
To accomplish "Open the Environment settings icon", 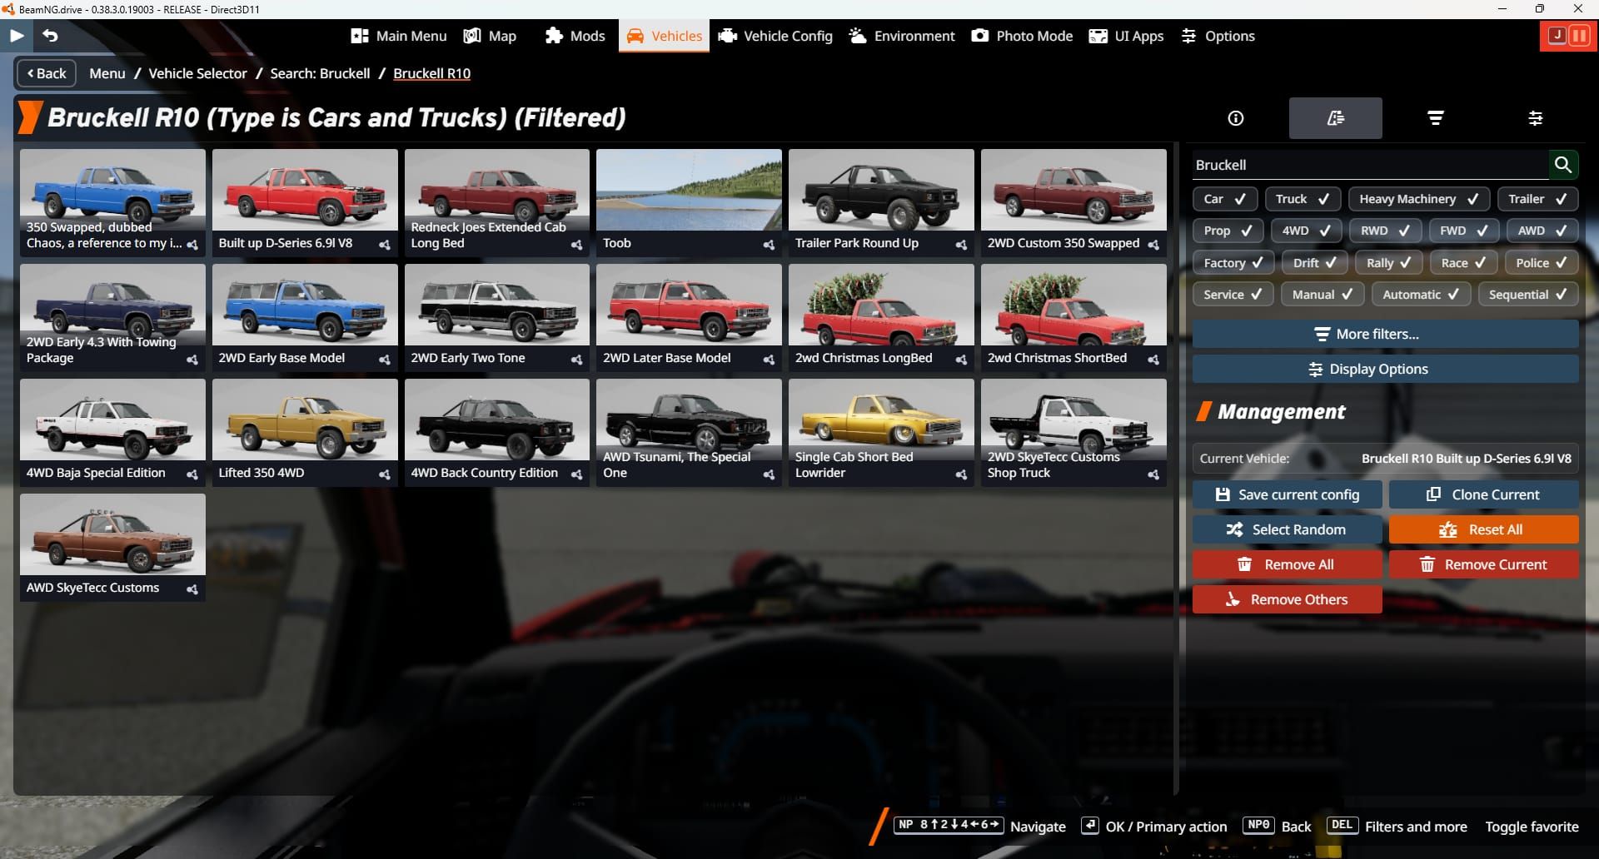I will (x=900, y=36).
